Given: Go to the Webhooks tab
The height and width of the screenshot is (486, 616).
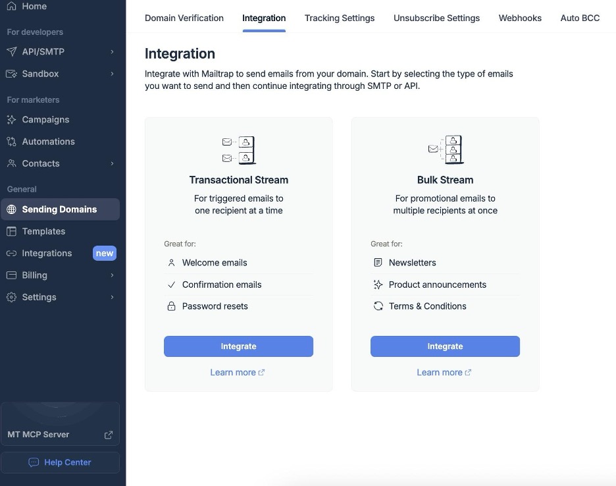Looking at the screenshot, I should 520,18.
